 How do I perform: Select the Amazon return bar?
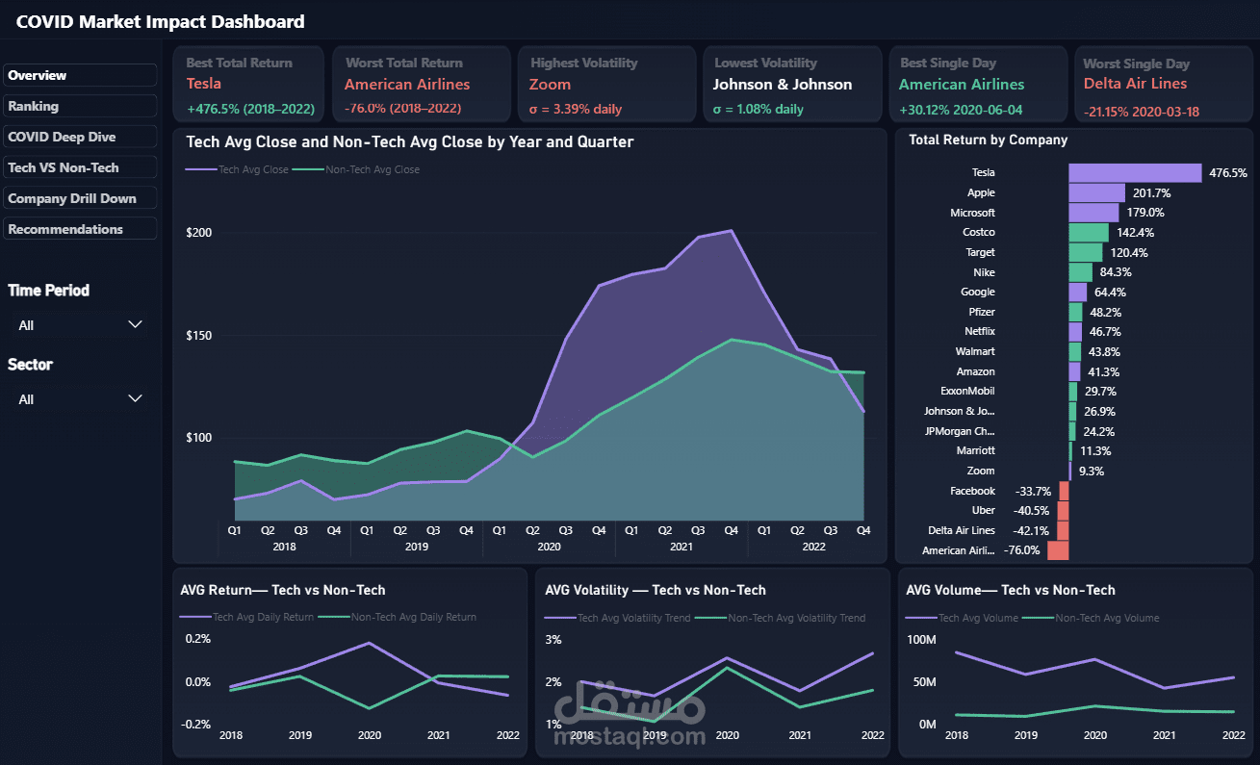tap(1074, 371)
